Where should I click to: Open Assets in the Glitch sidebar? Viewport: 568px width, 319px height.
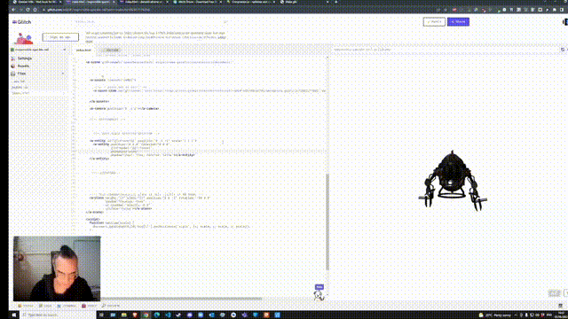coord(20,66)
